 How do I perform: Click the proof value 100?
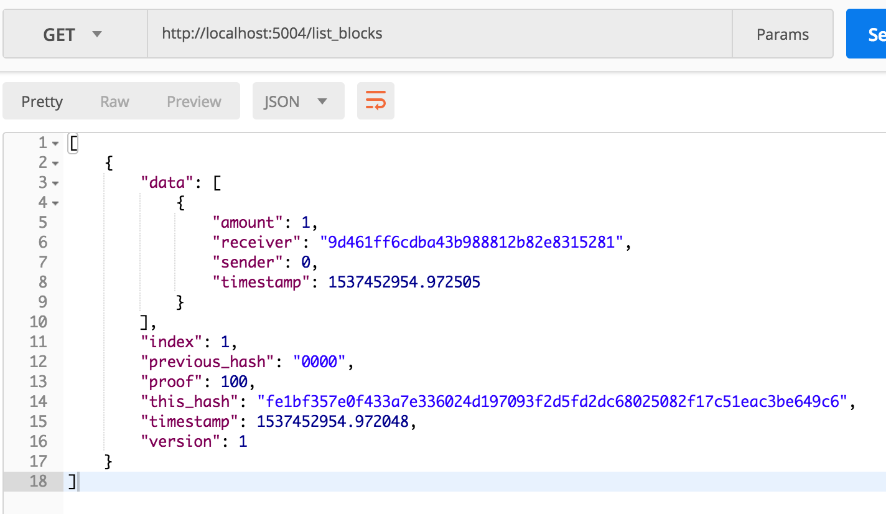(234, 381)
